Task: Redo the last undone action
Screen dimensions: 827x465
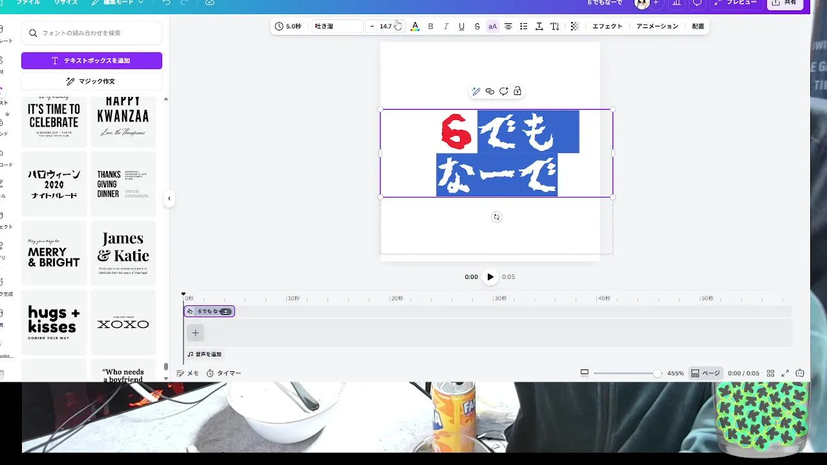Action: coord(185,3)
